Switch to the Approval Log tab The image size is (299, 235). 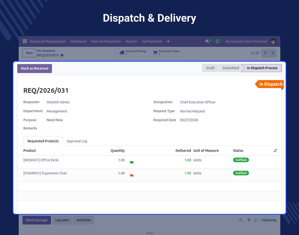tap(77, 141)
